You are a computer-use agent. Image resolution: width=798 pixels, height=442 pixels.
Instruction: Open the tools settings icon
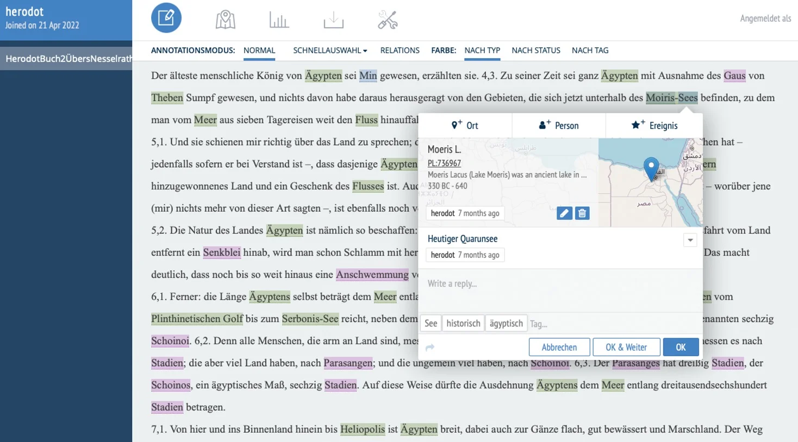tap(388, 20)
